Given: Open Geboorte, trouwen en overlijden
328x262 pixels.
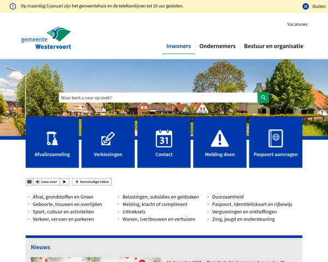Looking at the screenshot, I should [x=67, y=204].
